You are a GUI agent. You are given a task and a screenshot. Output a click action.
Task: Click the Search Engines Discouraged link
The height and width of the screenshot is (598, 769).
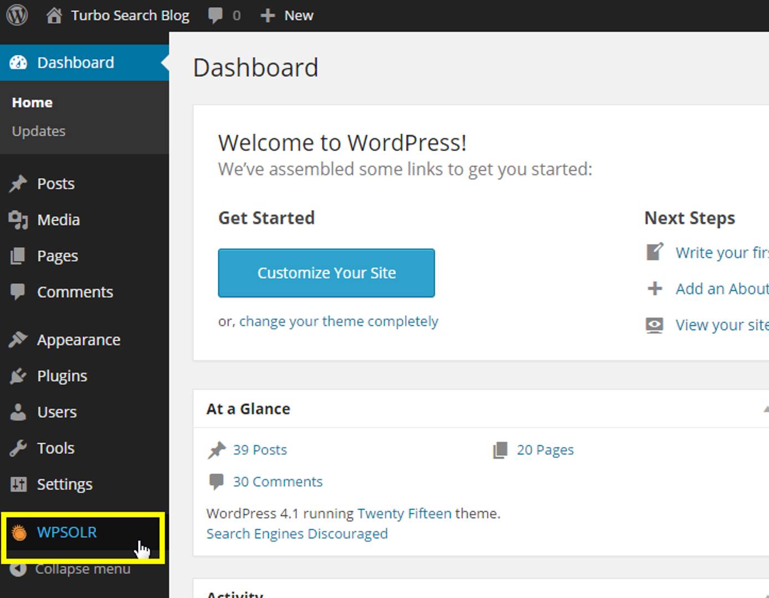(x=297, y=533)
